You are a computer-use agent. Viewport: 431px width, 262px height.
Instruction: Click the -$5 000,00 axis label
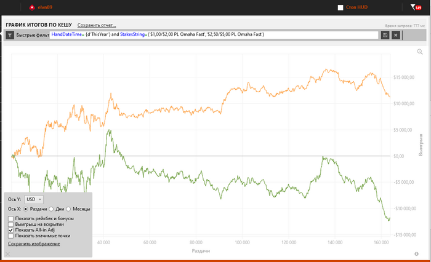[403, 182]
